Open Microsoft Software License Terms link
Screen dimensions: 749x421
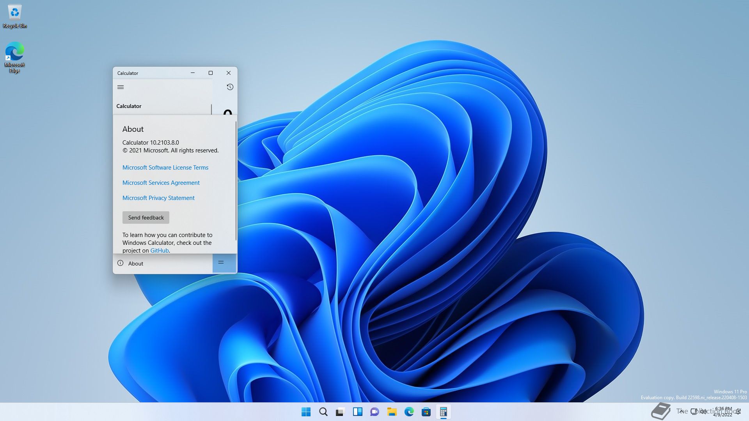point(165,168)
